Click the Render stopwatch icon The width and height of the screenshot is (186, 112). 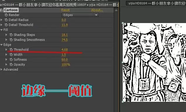click(x=6, y=15)
